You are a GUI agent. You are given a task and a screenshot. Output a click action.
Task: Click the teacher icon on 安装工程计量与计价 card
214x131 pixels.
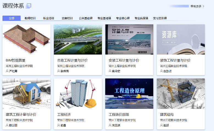110,71
